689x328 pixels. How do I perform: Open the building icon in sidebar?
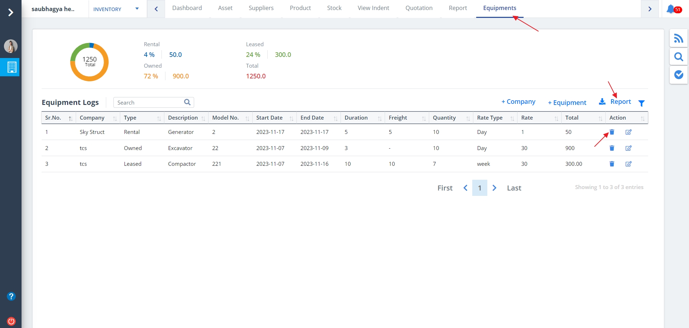pos(11,67)
